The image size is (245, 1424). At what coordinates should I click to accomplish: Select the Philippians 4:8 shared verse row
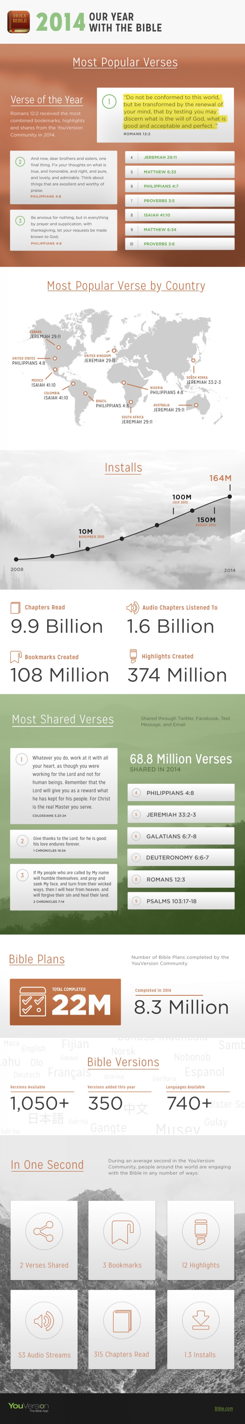181,793
